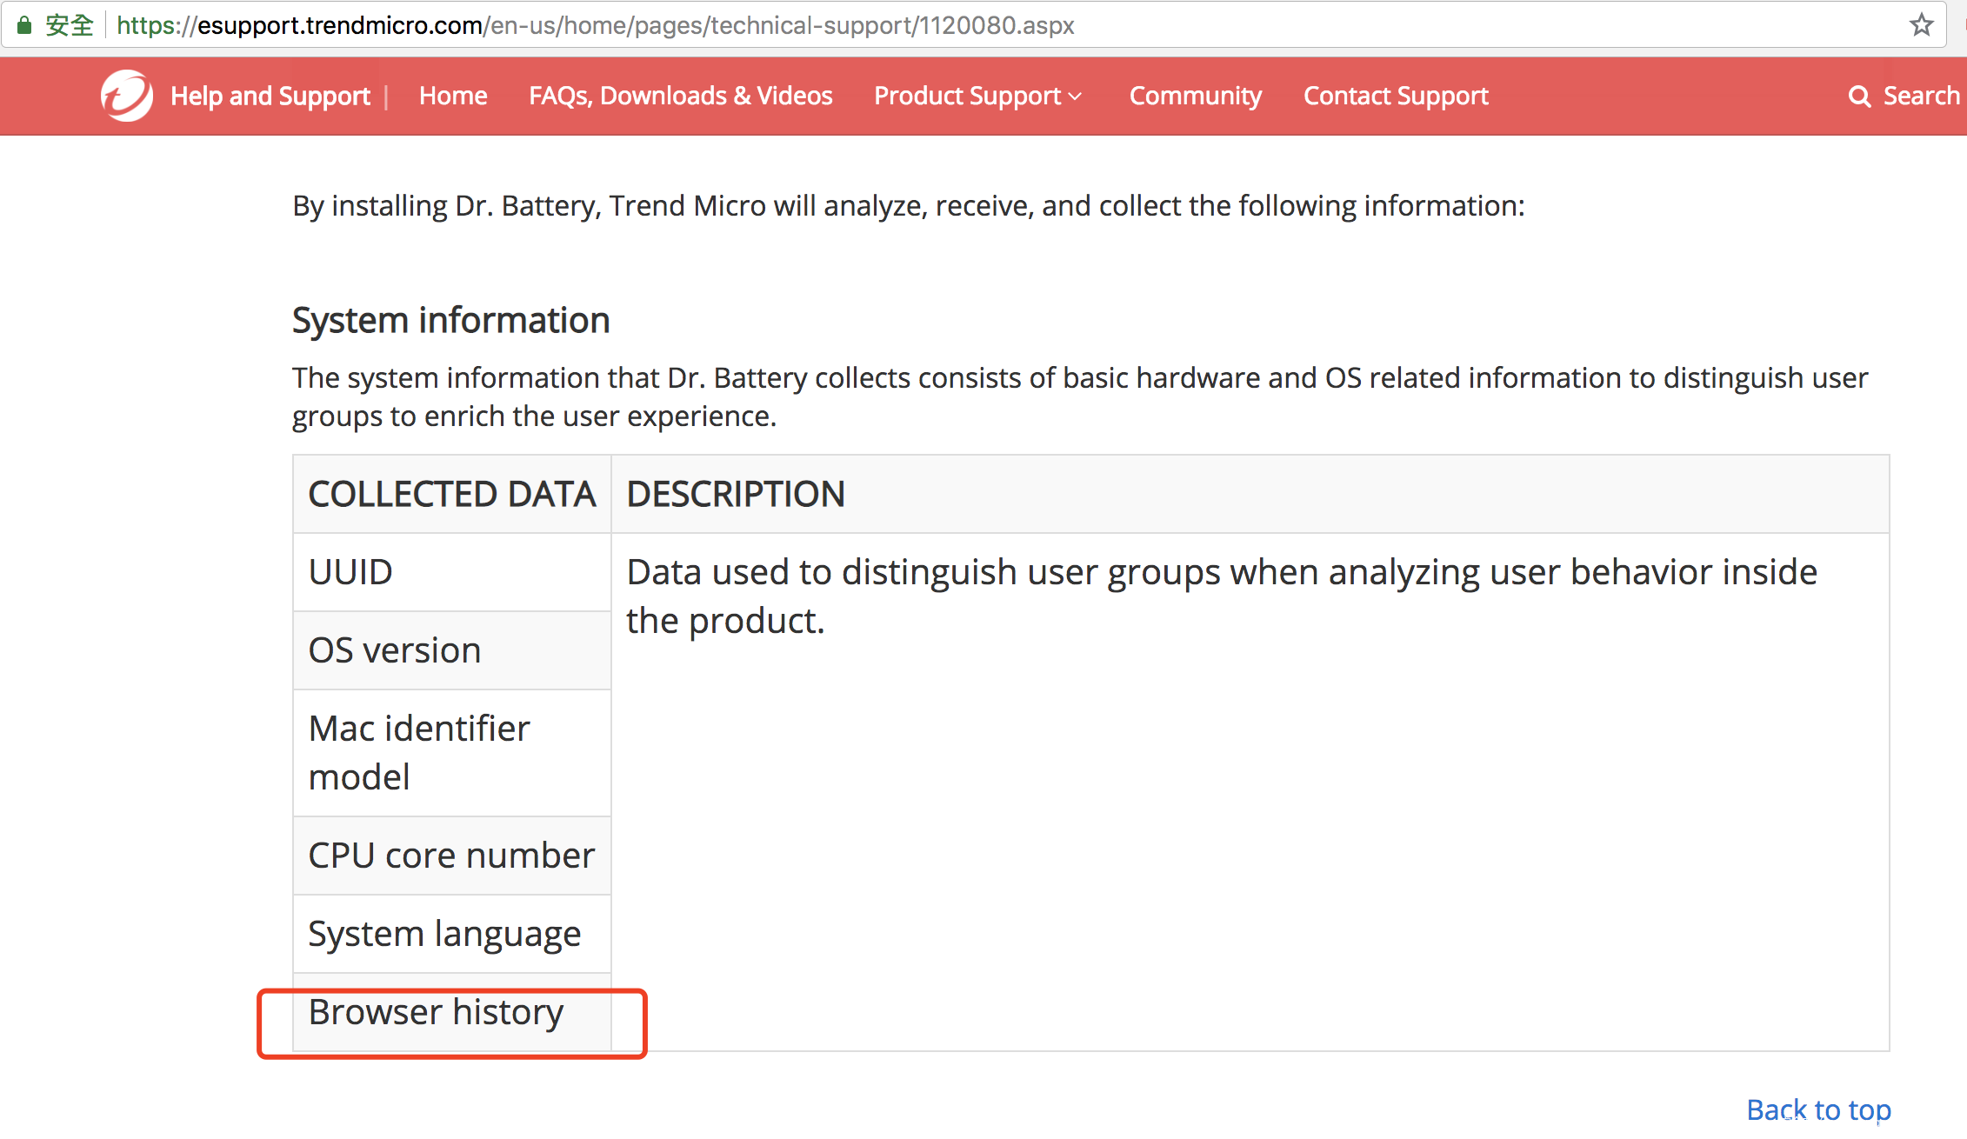The image size is (1967, 1139).
Task: Click the browser address bar URL
Action: pyautogui.click(x=596, y=25)
